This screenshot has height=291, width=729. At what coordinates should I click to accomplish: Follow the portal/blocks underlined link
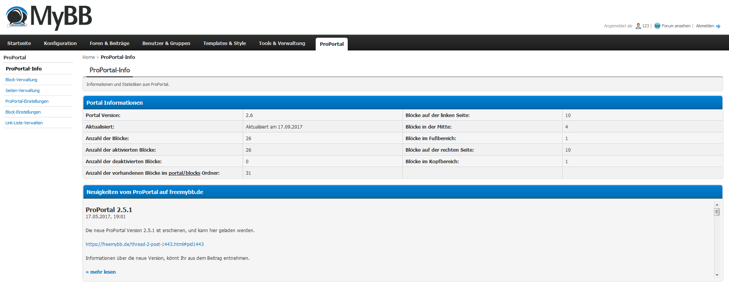click(184, 173)
